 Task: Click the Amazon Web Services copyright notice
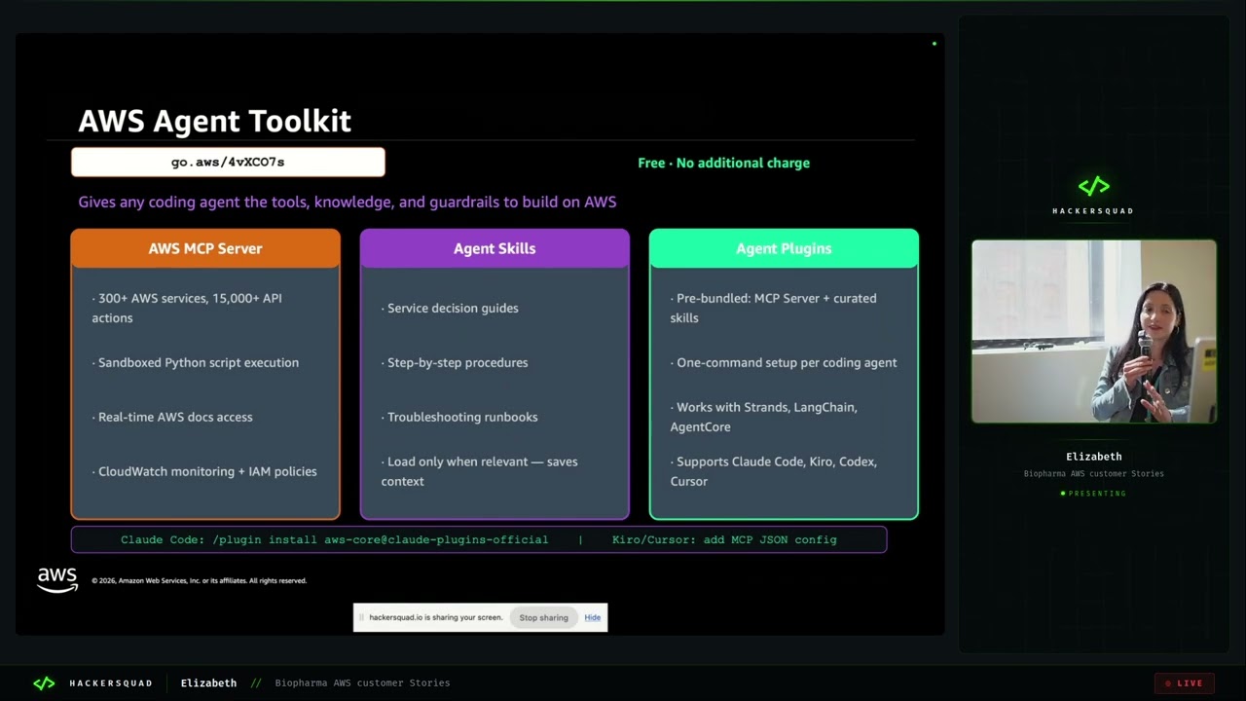(x=200, y=580)
